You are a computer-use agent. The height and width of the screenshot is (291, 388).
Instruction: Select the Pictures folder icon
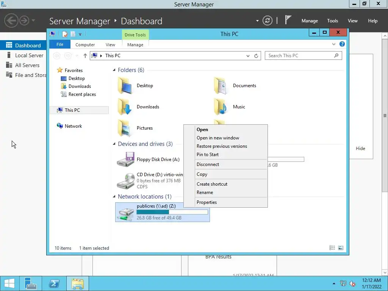(124, 128)
